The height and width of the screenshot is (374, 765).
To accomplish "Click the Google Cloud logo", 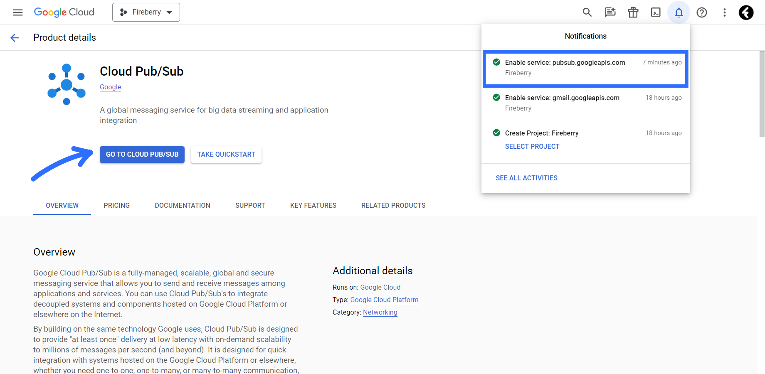I will pos(64,12).
